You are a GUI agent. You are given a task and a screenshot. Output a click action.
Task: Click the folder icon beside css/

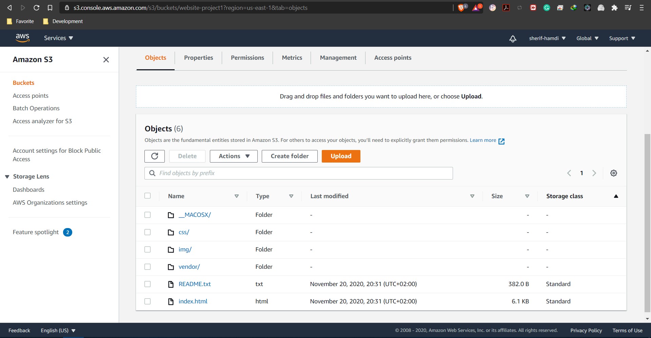click(171, 232)
